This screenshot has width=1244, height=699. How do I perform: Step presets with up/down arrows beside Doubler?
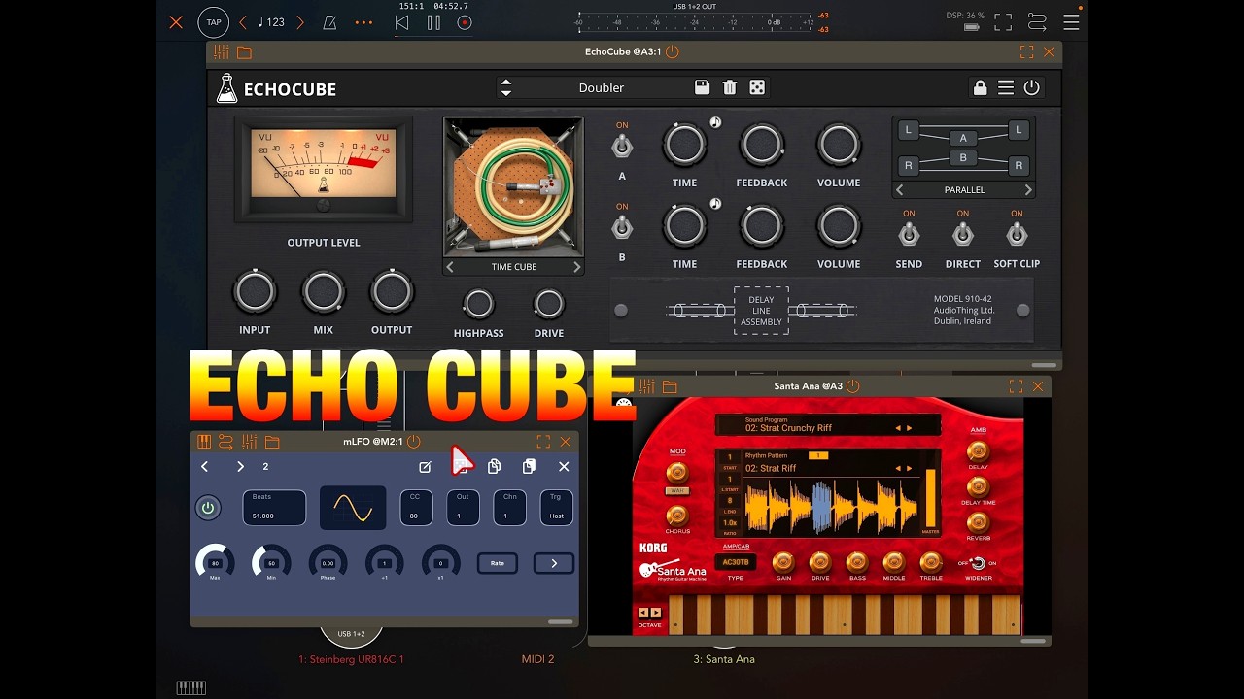(x=505, y=87)
